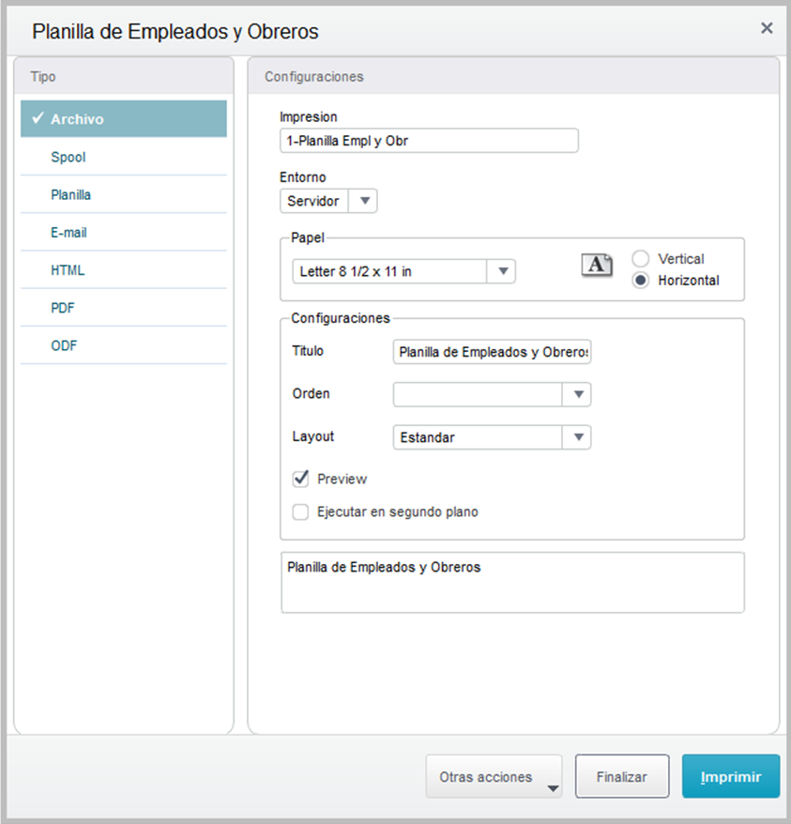Expand the Layout dropdown

[579, 437]
